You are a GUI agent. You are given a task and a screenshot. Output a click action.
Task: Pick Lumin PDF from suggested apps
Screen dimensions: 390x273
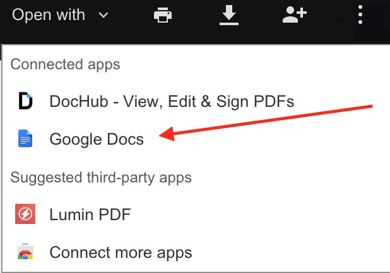pyautogui.click(x=90, y=215)
